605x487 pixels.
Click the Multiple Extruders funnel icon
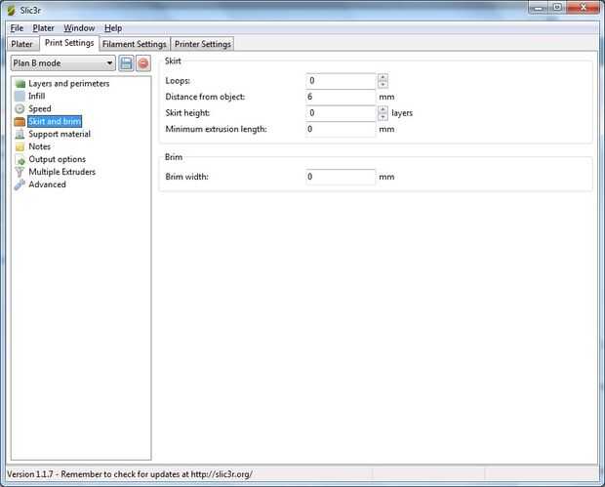pos(20,172)
